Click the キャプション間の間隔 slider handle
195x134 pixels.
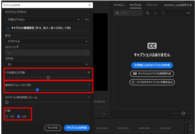point(7,102)
